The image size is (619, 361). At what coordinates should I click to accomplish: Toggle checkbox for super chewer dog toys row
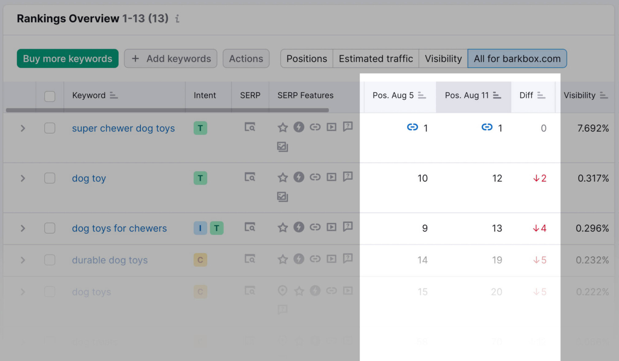(50, 128)
